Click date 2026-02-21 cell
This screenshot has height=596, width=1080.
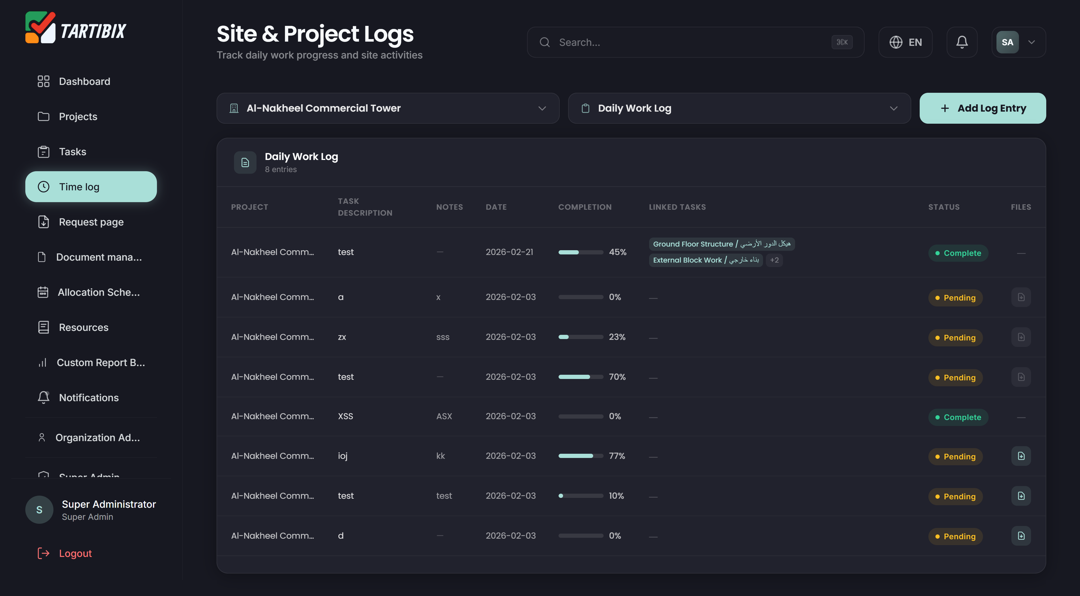(509, 252)
